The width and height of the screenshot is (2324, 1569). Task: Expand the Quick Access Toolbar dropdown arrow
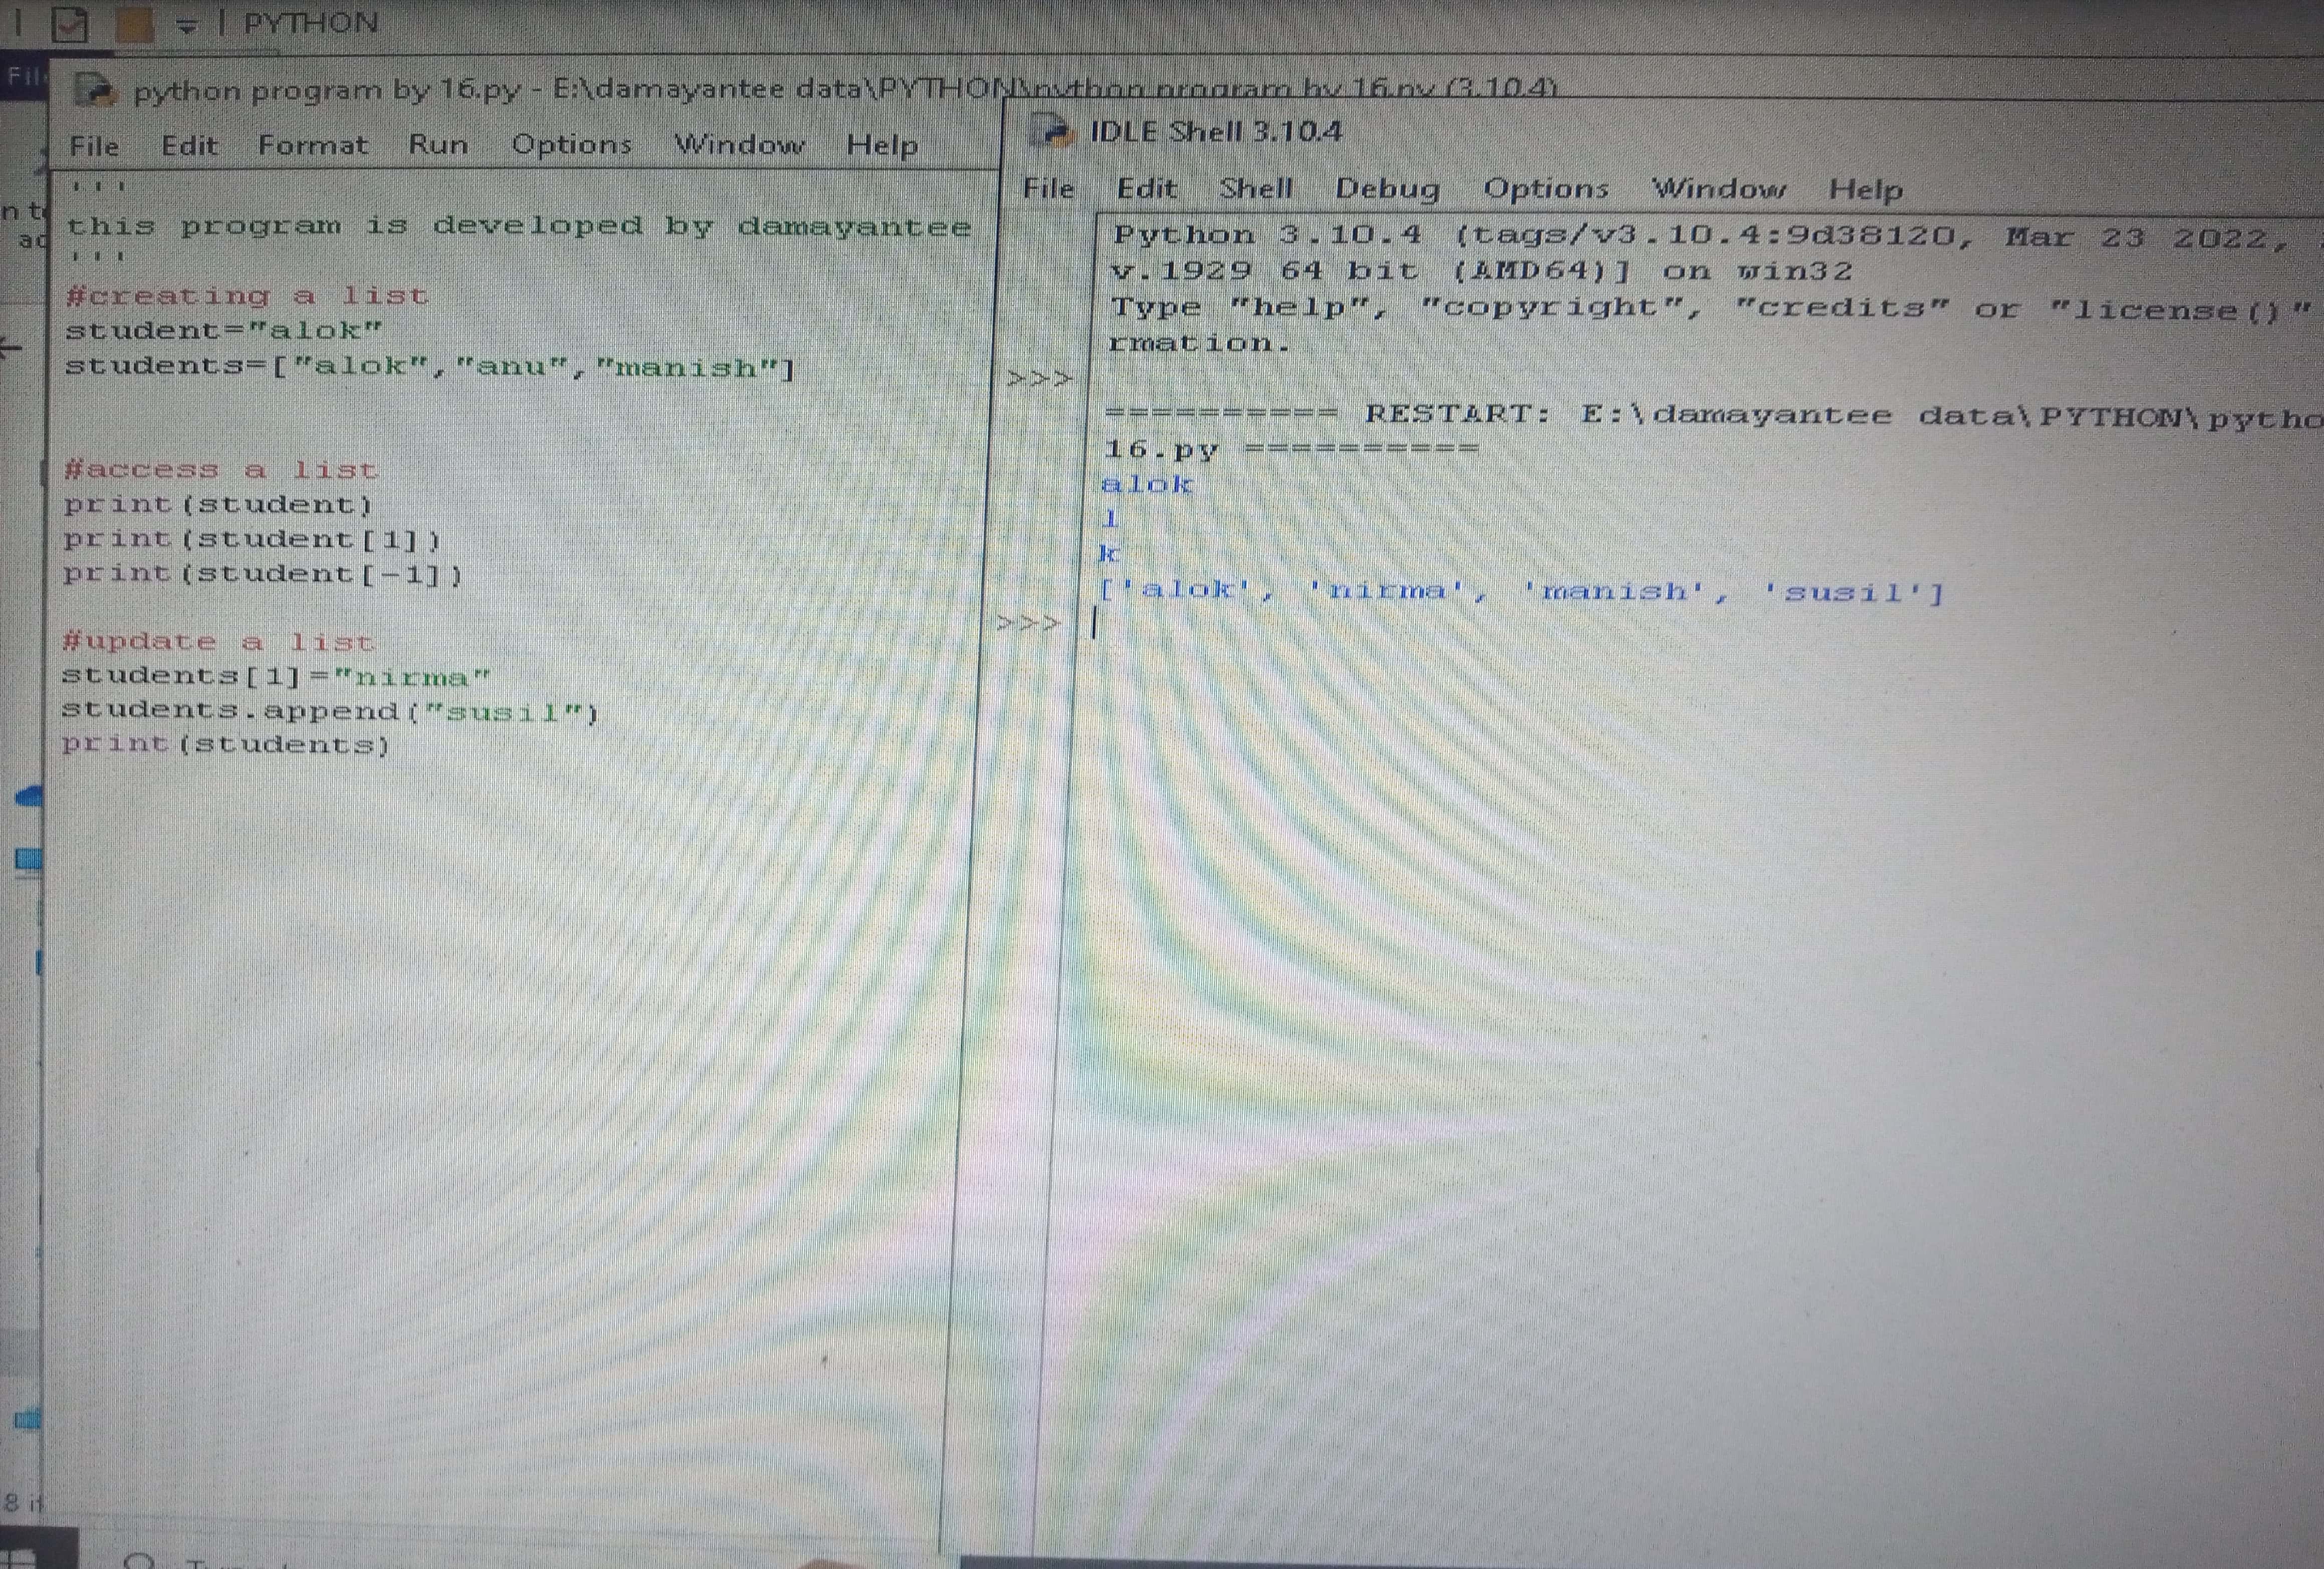pyautogui.click(x=187, y=25)
